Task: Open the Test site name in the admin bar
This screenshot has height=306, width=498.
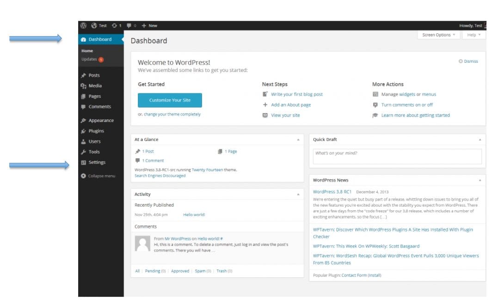Action: [x=99, y=26]
